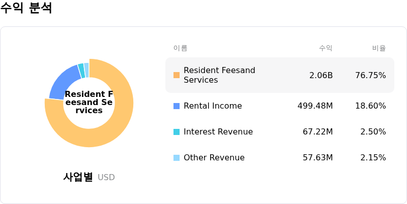Click the blue Rental Income legend swatch

click(x=177, y=106)
